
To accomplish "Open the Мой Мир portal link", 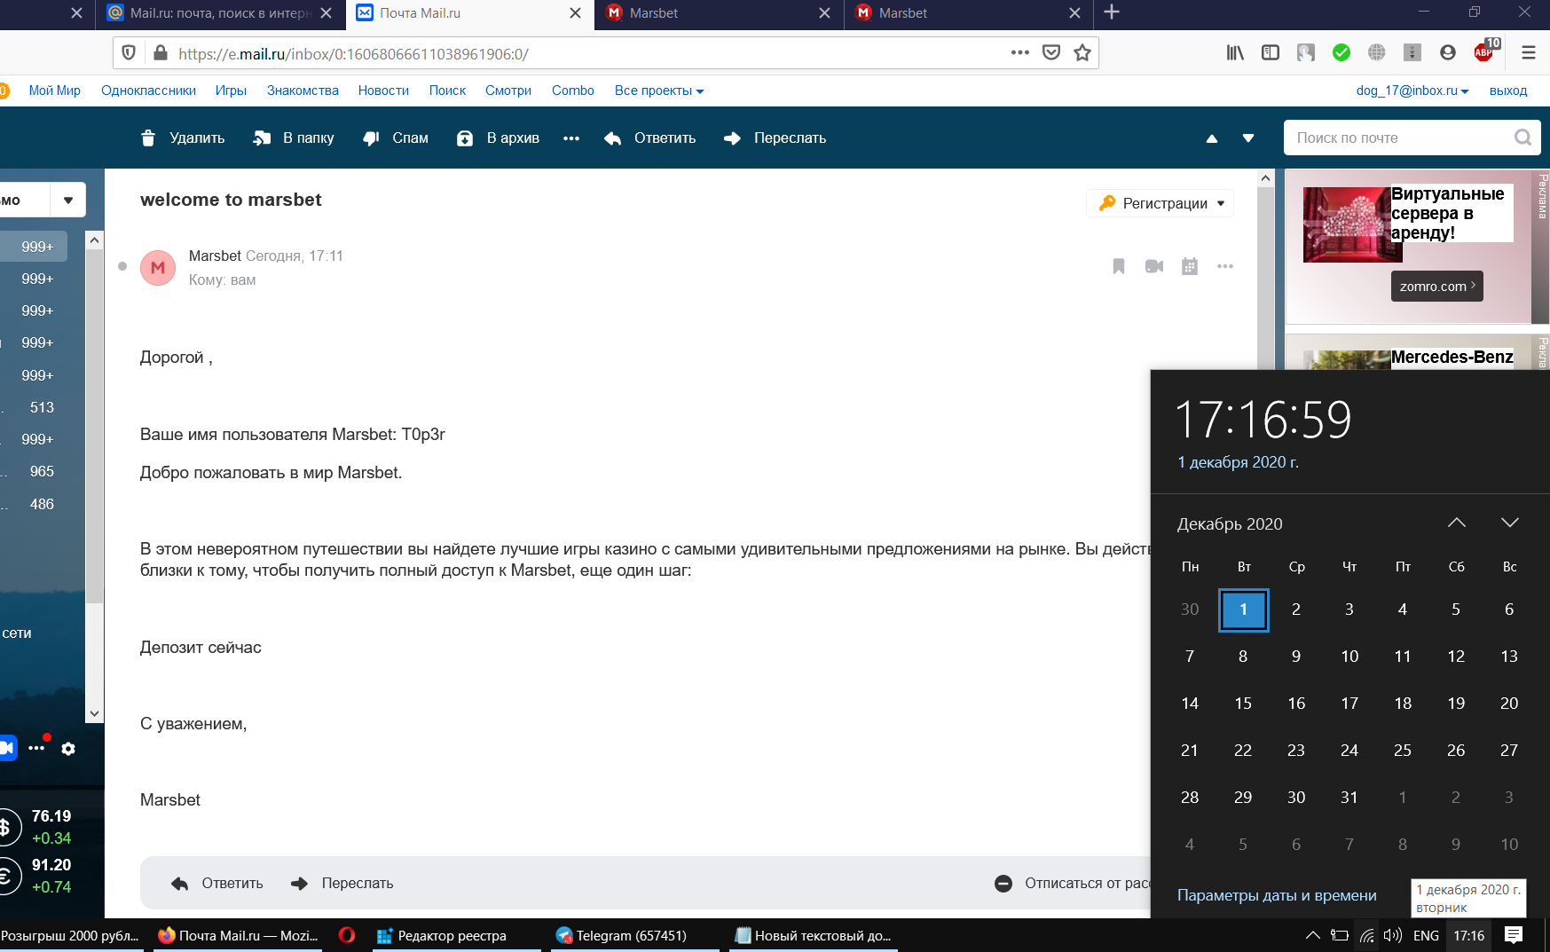I will click(x=54, y=90).
